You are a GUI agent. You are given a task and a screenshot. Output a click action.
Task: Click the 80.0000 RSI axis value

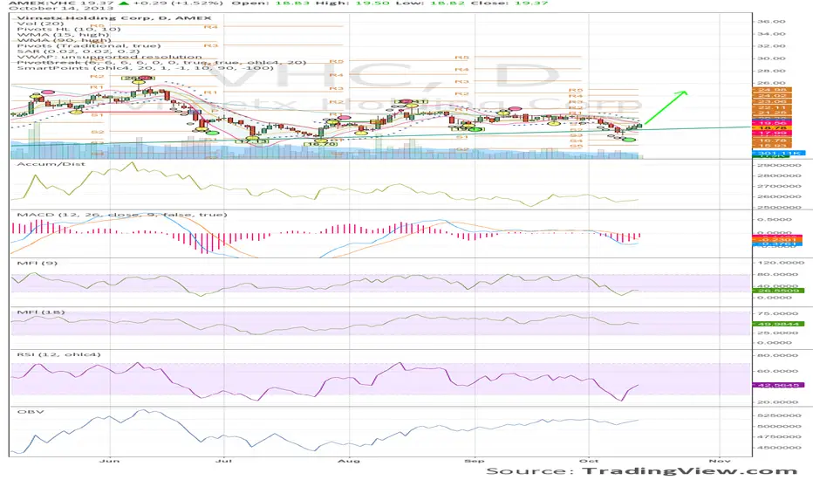(x=779, y=355)
